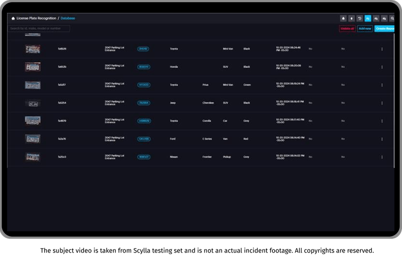Click the Database breadcrumb link
This screenshot has width=402, height=257.
point(68,18)
